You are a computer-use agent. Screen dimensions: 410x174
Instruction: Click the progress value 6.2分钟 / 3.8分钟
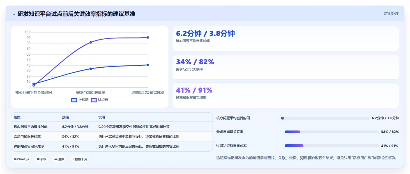pos(385,118)
